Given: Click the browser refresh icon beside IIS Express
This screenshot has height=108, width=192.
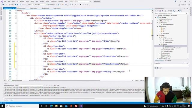Looking at the screenshot, I should click(x=59, y=5).
